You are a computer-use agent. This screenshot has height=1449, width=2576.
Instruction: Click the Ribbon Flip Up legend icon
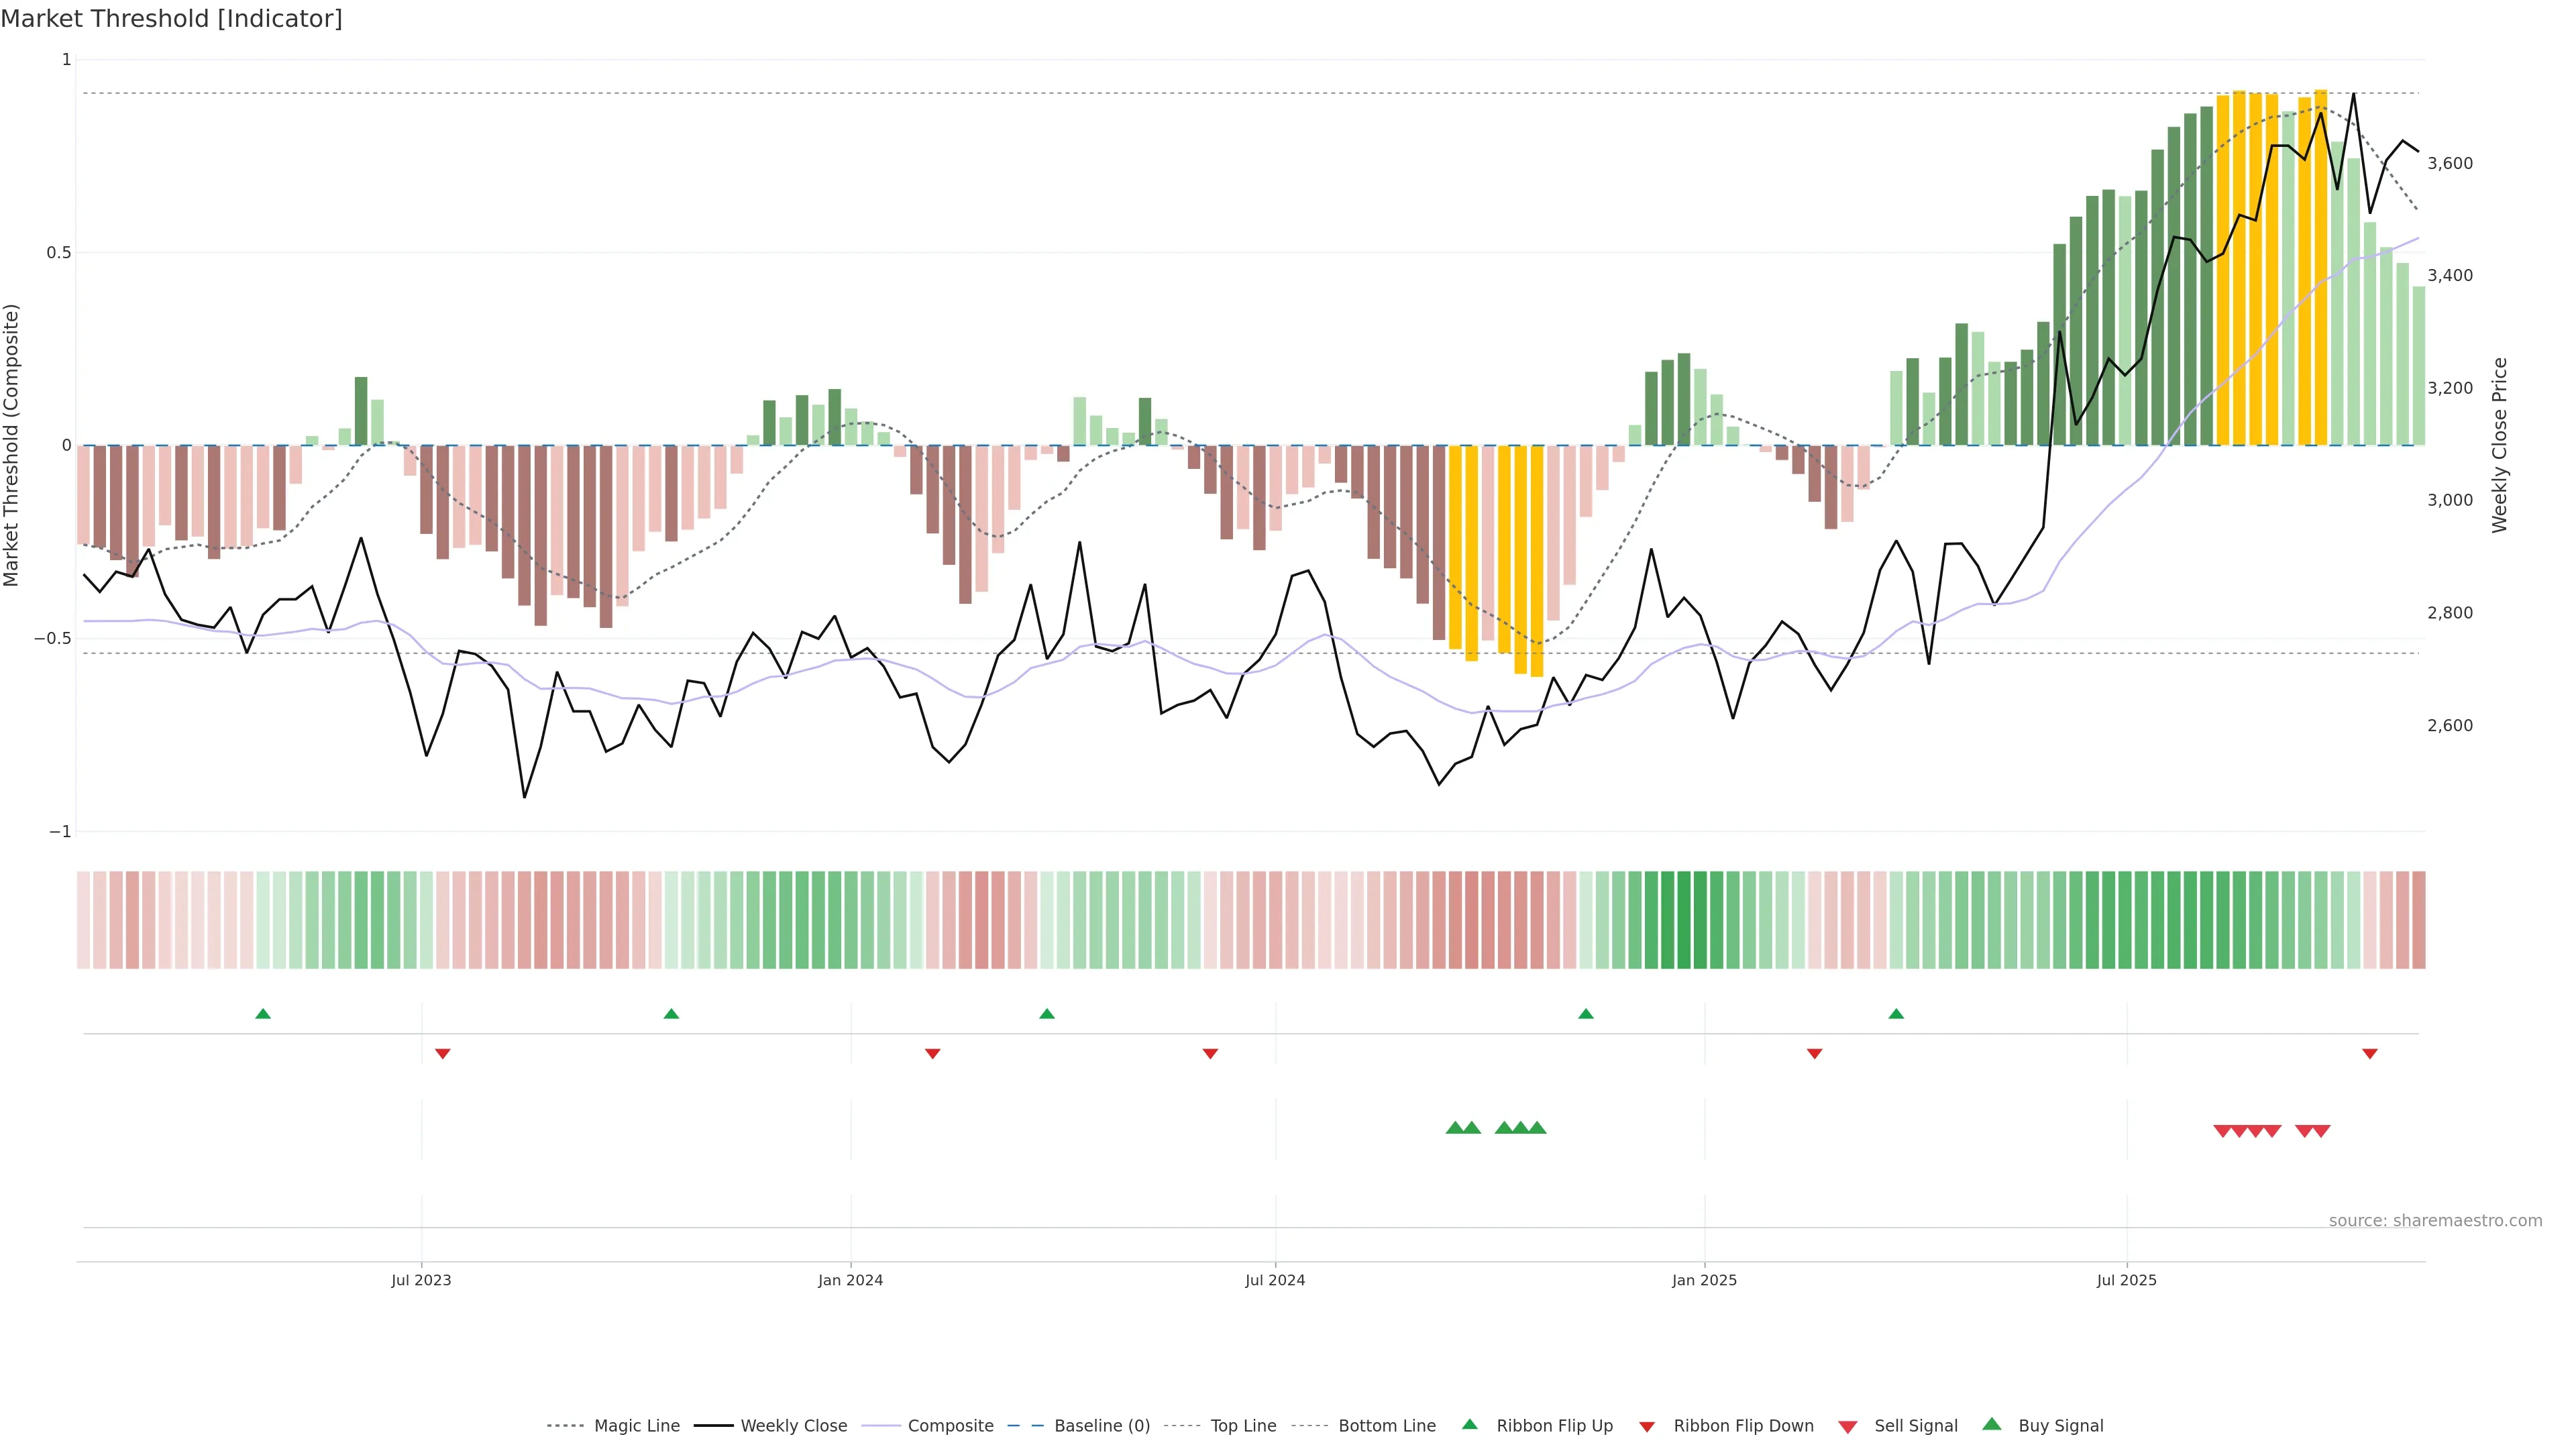pos(1470,1424)
